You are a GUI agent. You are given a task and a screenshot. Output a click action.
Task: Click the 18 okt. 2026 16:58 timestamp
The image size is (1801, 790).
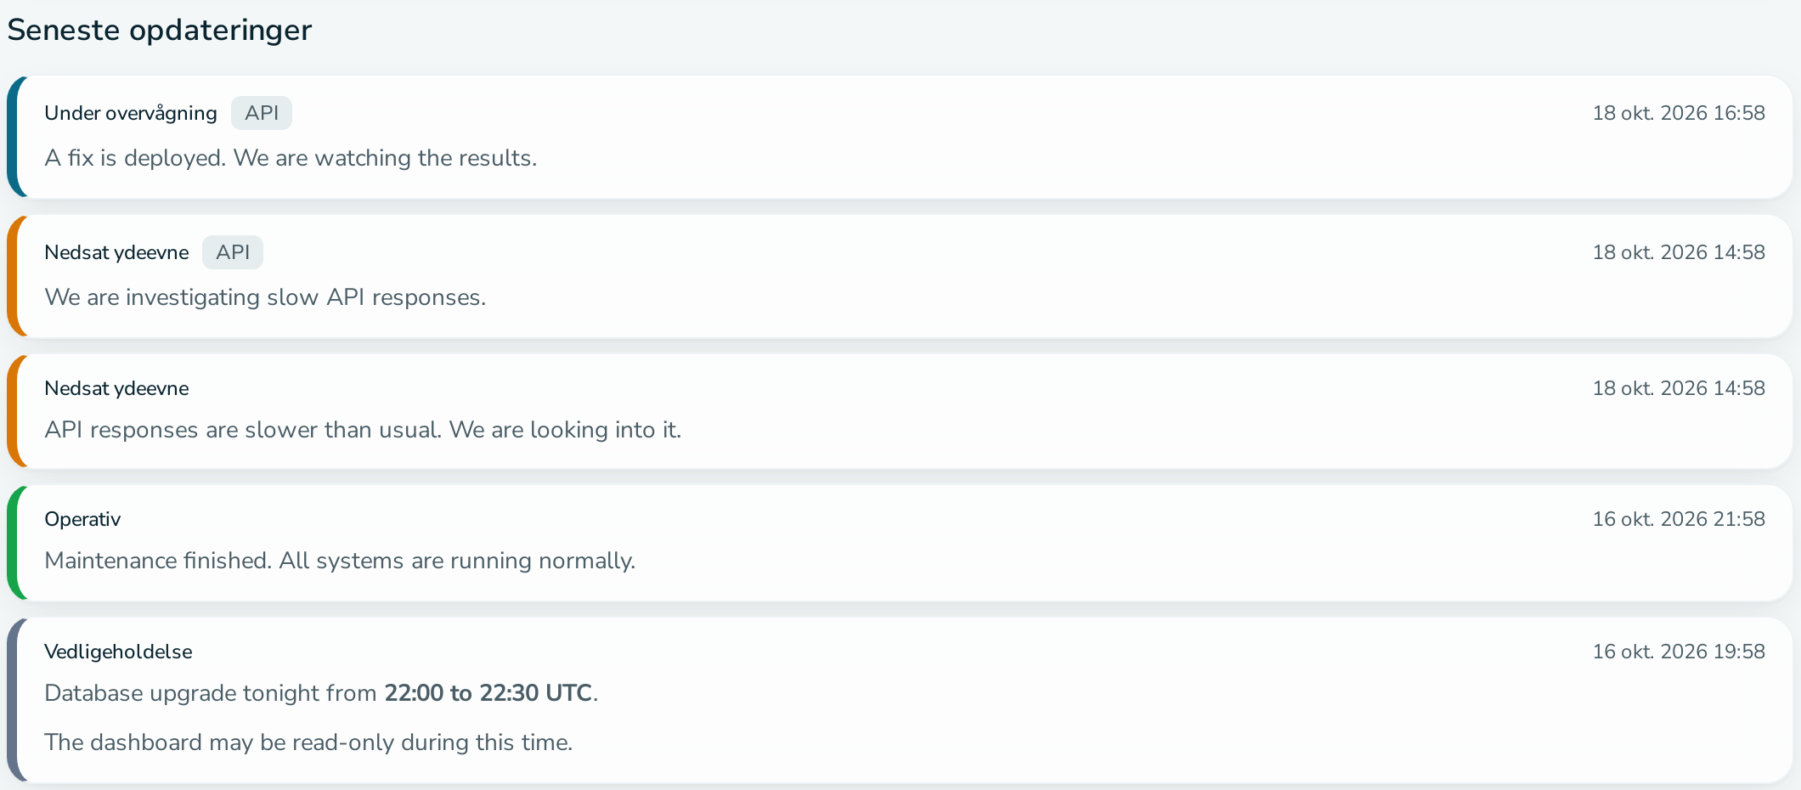coord(1679,113)
